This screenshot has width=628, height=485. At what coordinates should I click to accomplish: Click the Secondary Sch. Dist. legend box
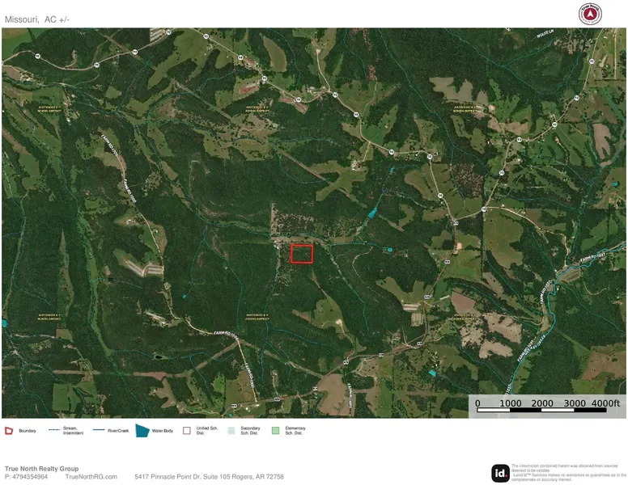click(231, 431)
